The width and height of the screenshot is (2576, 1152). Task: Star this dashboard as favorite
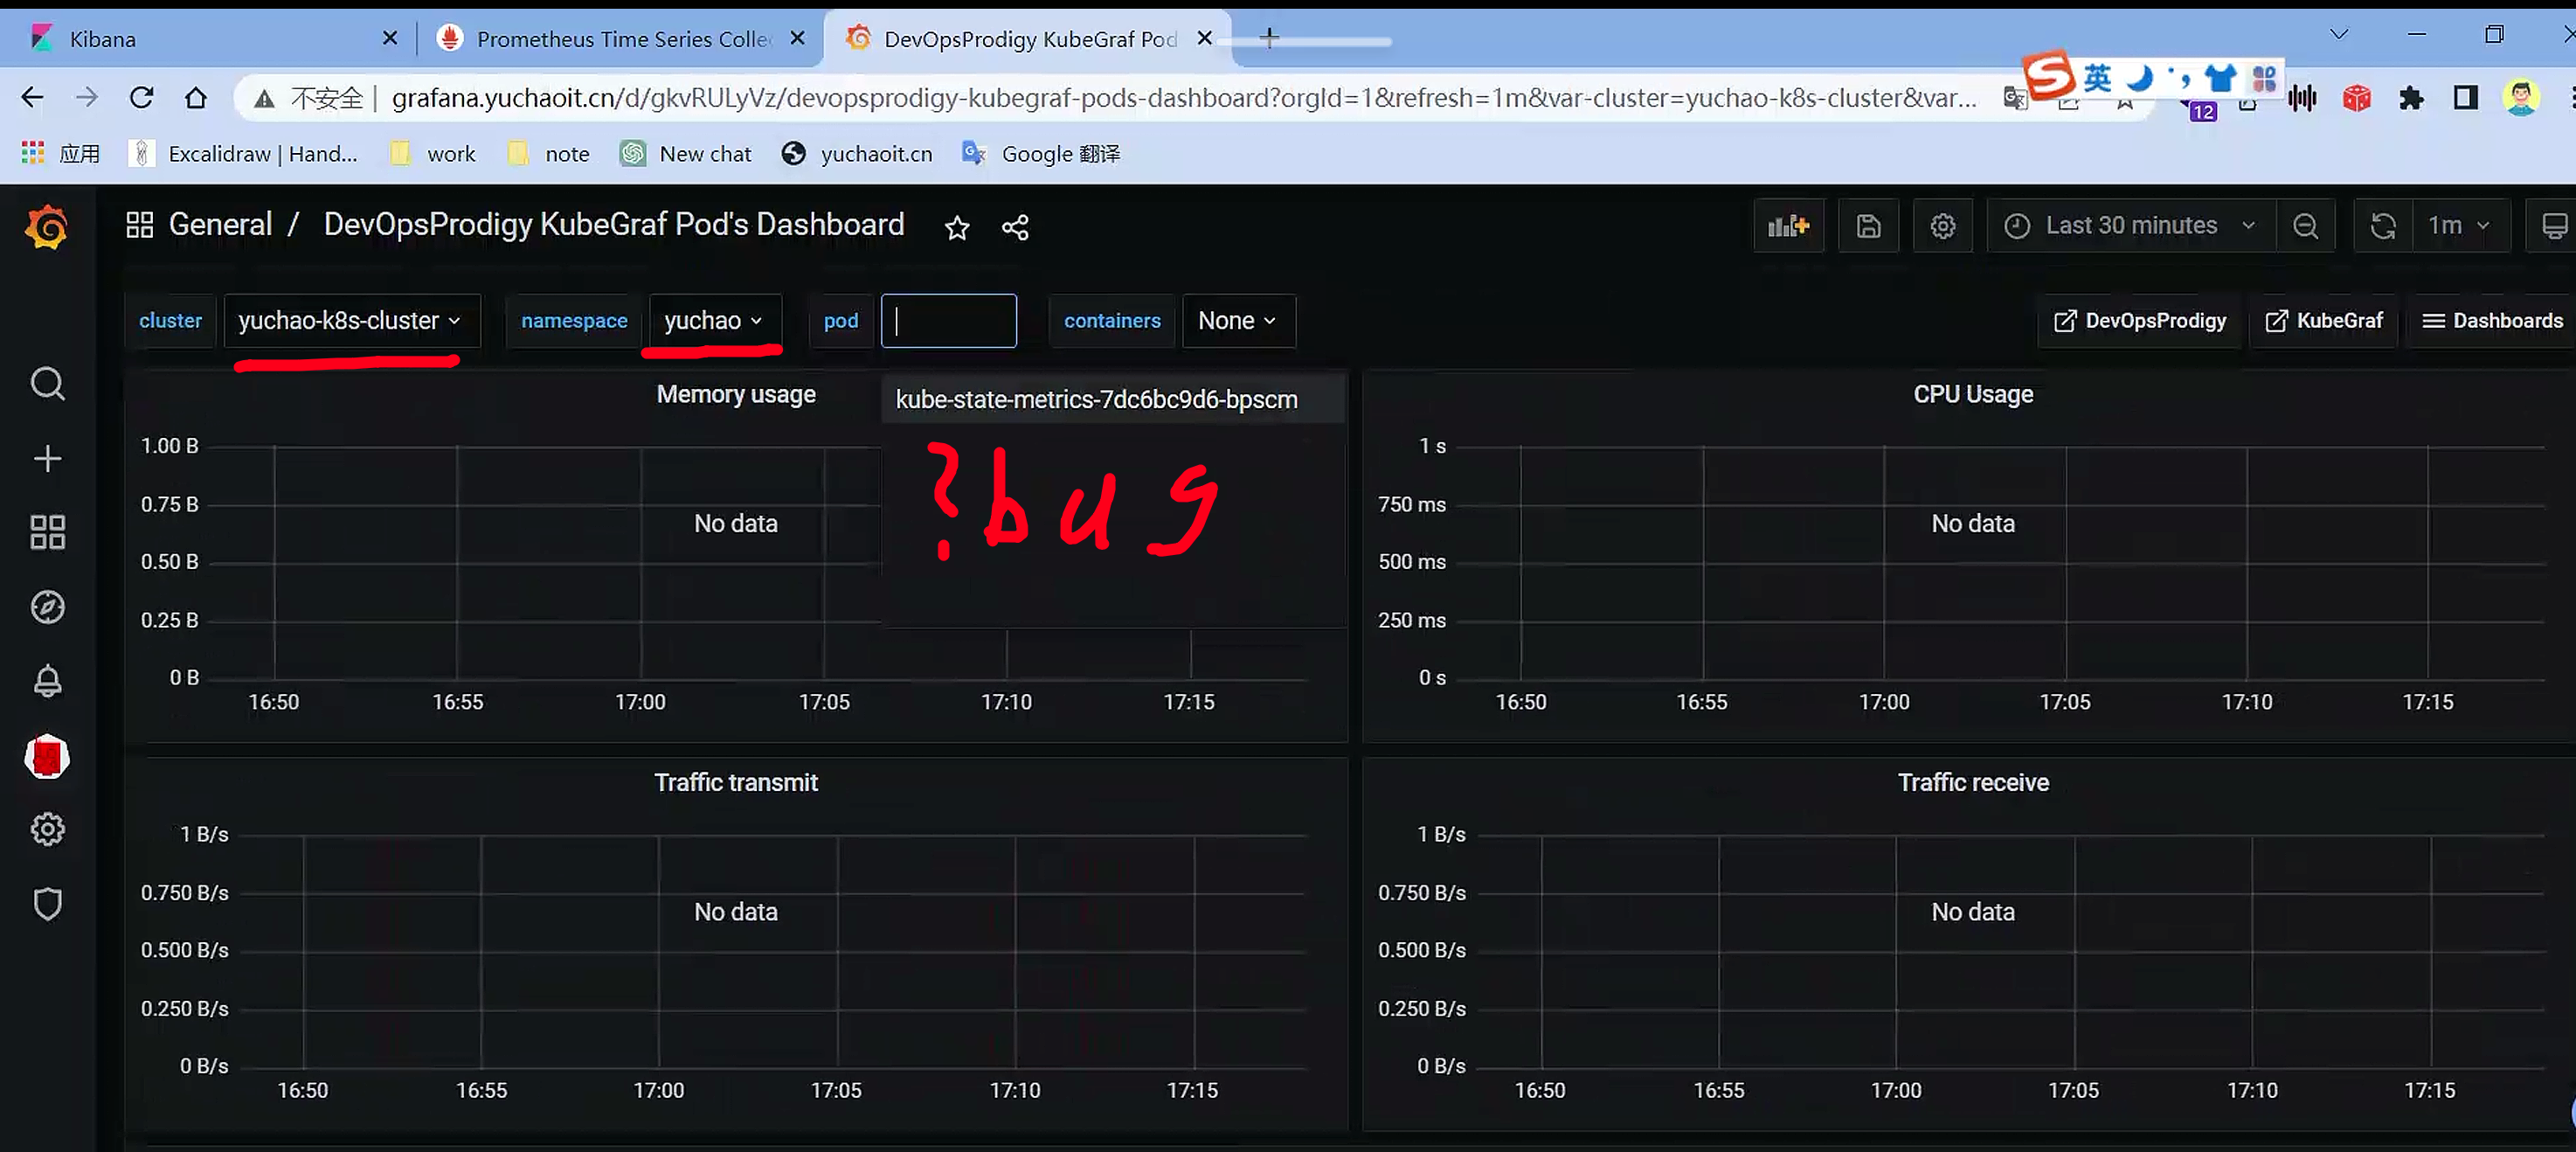tap(957, 228)
